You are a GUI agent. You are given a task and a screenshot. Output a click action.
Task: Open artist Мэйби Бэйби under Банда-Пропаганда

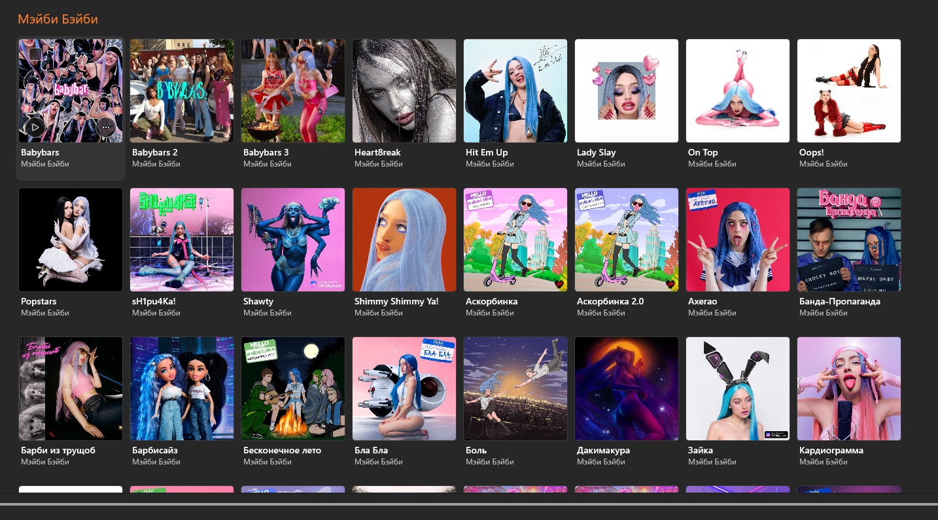(824, 313)
